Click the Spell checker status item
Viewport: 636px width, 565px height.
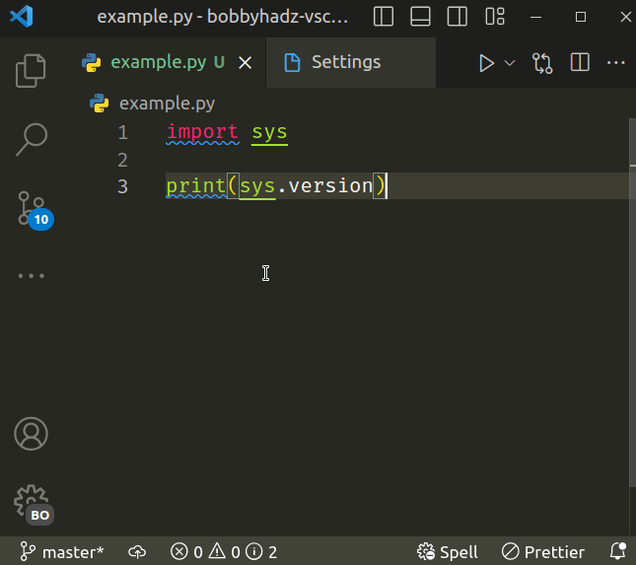(448, 552)
